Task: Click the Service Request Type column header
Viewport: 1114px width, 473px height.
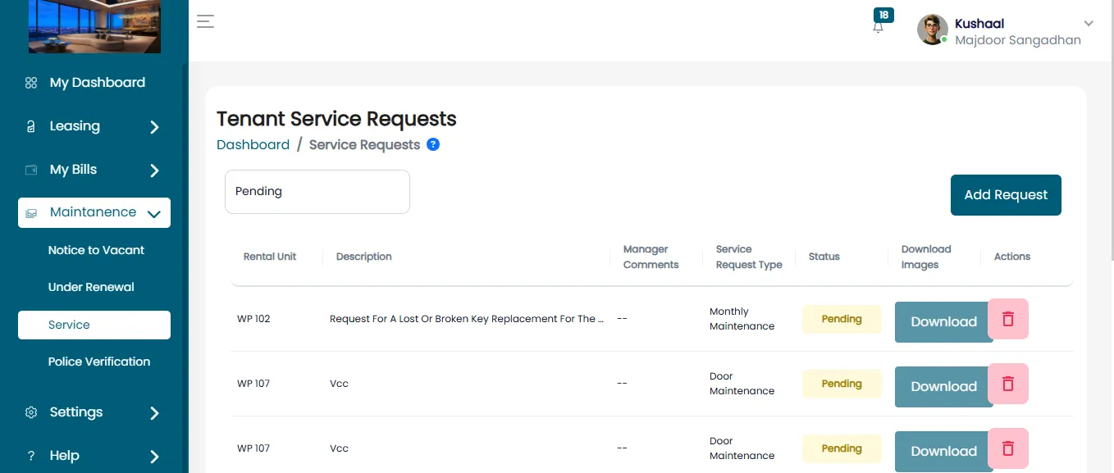Action: (749, 257)
